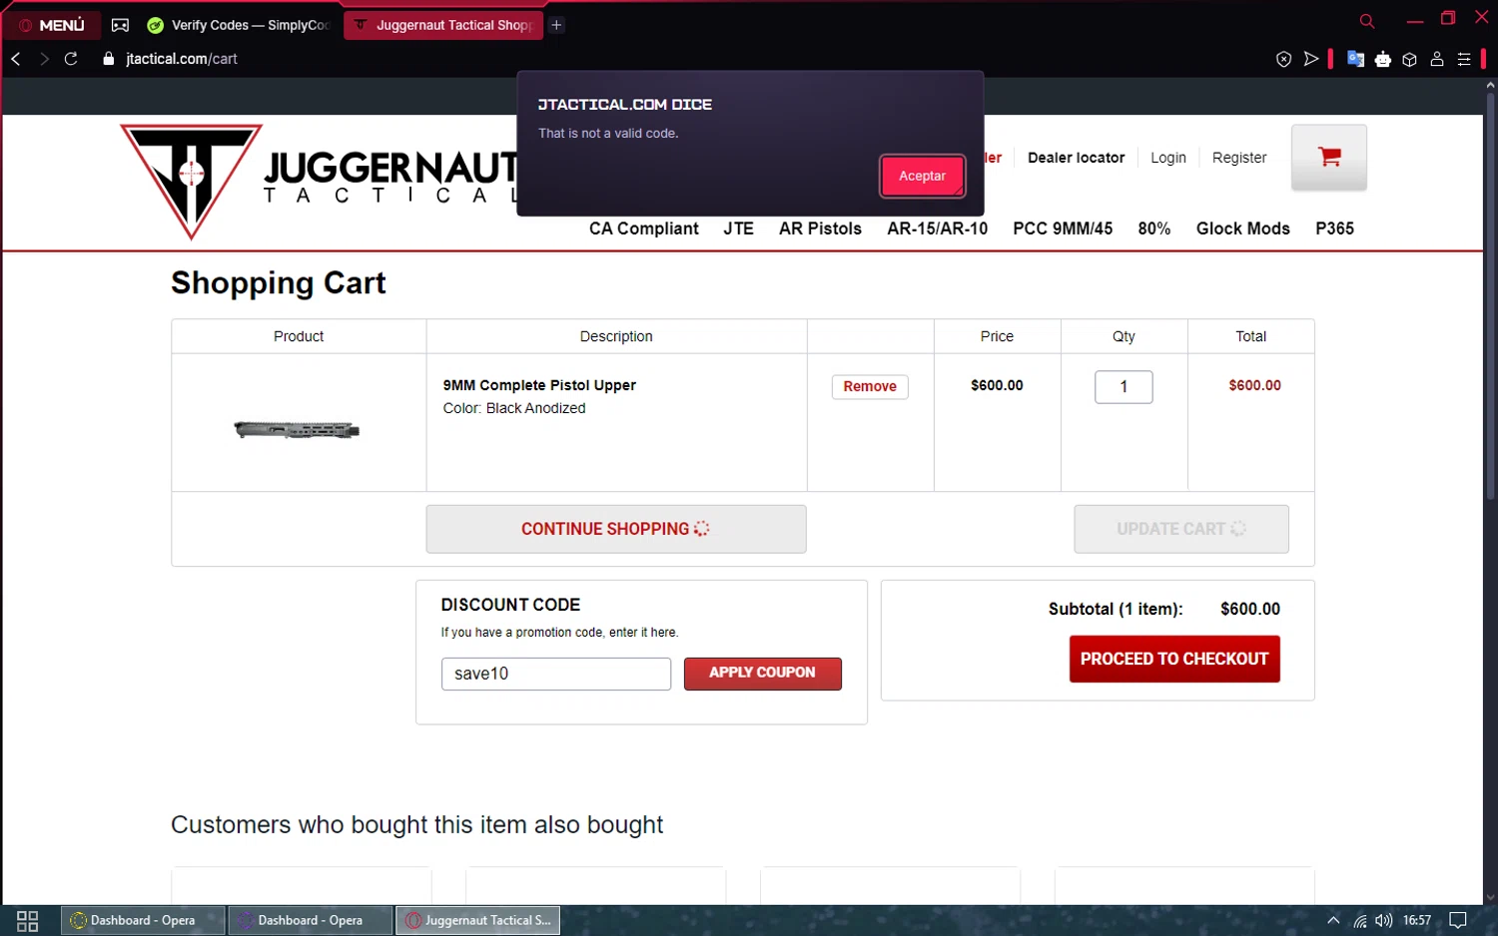Show hidden tray icons chevron
The width and height of the screenshot is (1498, 936).
click(x=1333, y=920)
